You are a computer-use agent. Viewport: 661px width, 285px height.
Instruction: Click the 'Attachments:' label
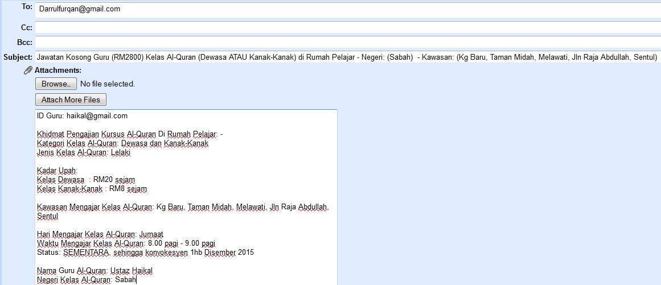coord(58,71)
